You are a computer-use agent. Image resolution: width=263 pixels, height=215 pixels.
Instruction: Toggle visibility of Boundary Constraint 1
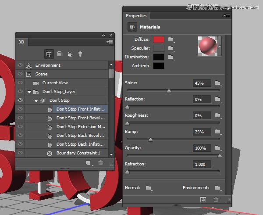coord(20,153)
